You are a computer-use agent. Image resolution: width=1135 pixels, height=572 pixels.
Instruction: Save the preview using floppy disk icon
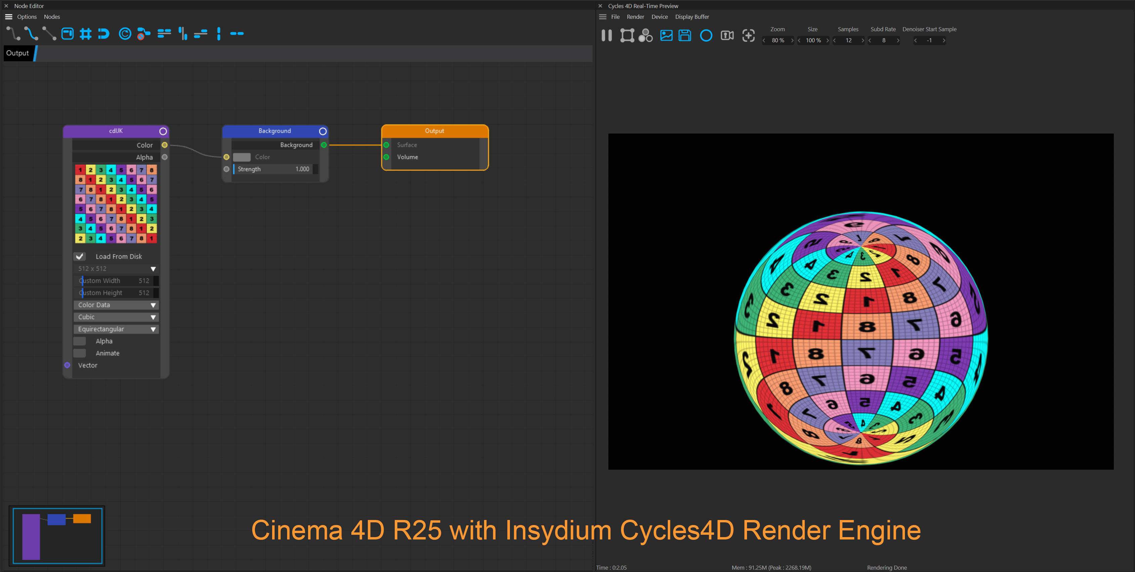[x=685, y=35]
